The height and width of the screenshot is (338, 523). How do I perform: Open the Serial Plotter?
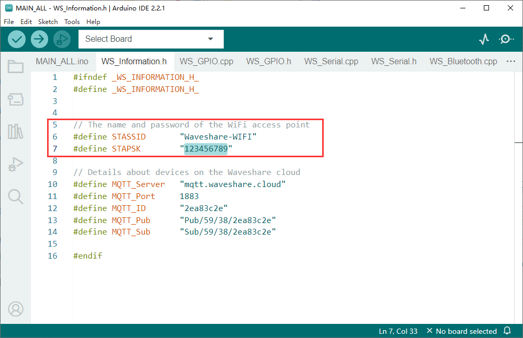point(484,39)
